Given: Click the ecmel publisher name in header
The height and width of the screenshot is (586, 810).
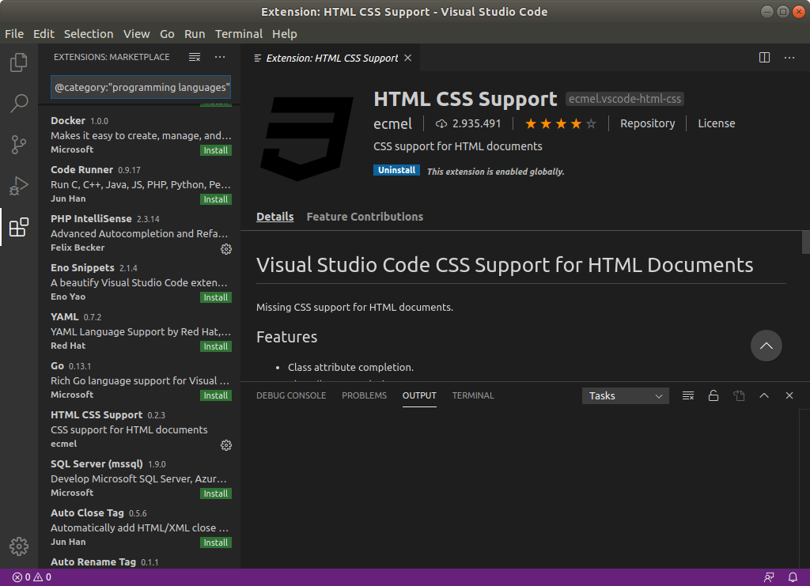Looking at the screenshot, I should tap(392, 124).
